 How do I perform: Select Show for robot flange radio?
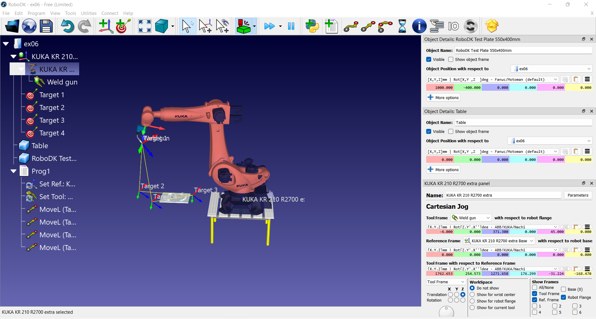472,301
